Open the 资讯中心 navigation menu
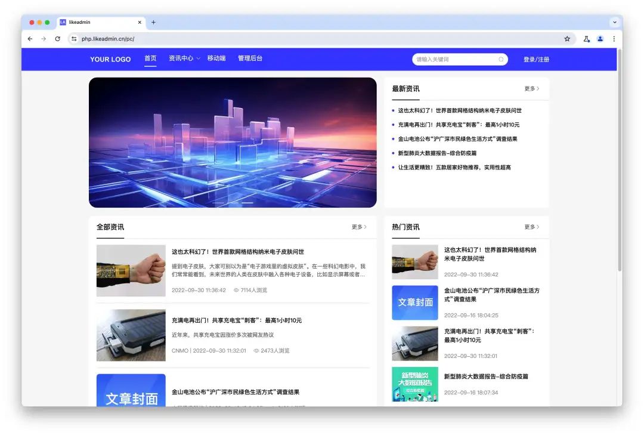Screen dimensions: 644x435 click(x=181, y=58)
